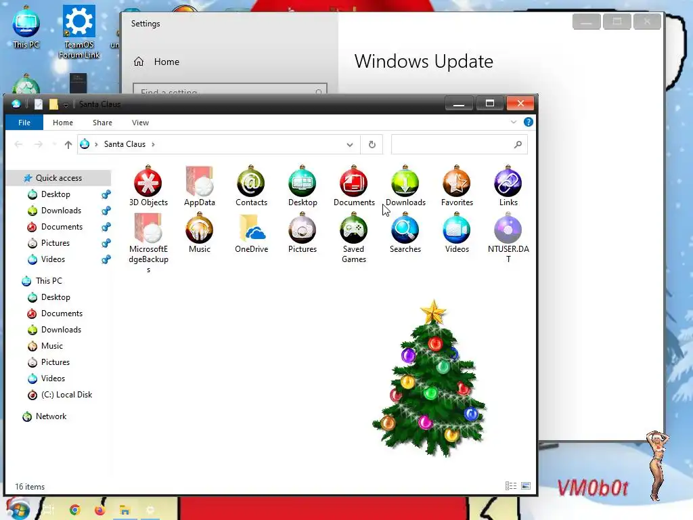Viewport: 693px width, 520px height.
Task: Open the address bar history dropdown
Action: (x=350, y=145)
